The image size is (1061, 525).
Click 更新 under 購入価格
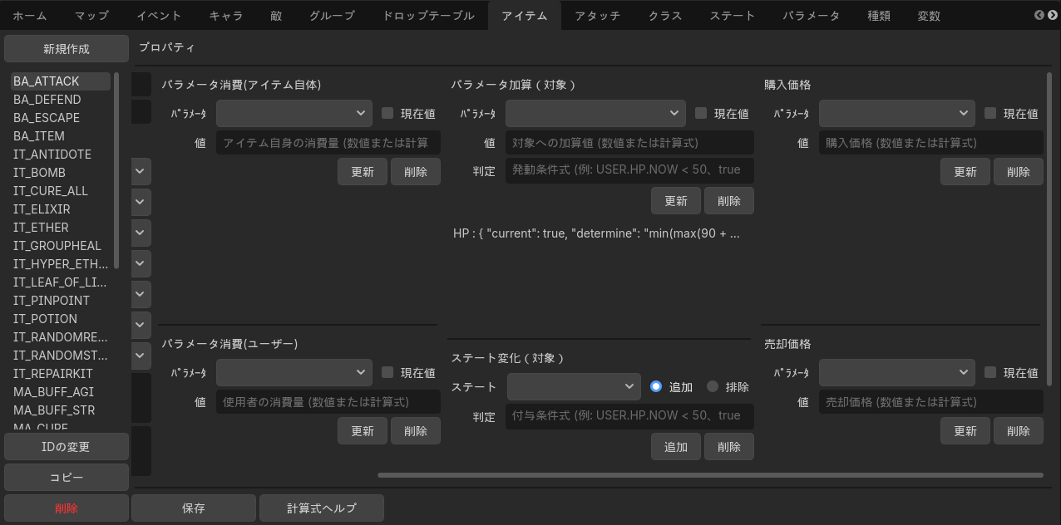tap(965, 172)
